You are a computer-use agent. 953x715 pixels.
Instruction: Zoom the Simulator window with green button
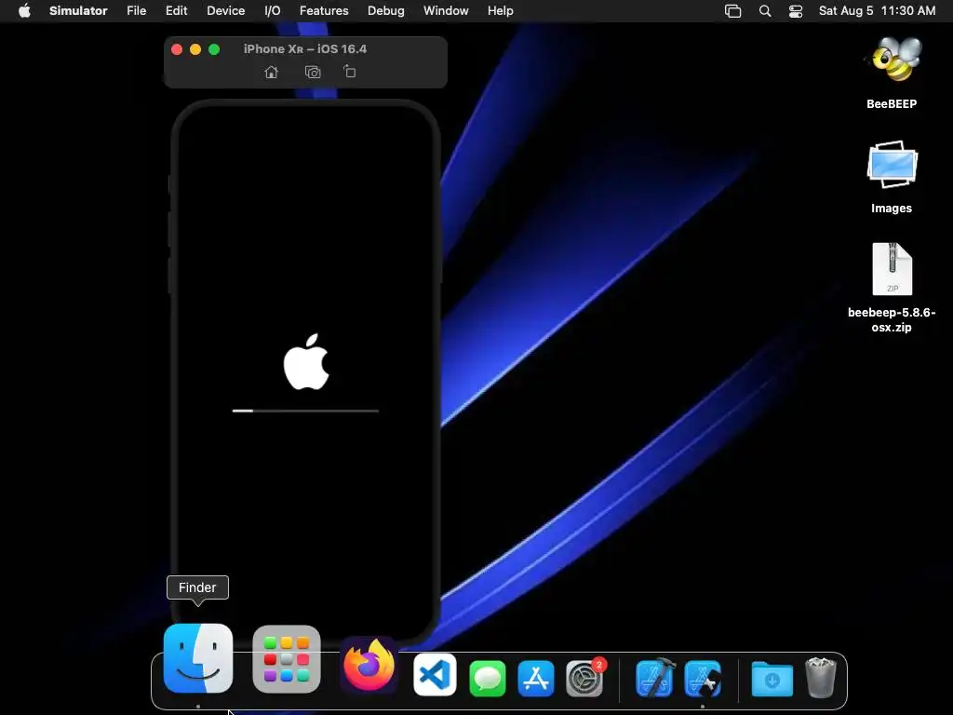coord(214,49)
